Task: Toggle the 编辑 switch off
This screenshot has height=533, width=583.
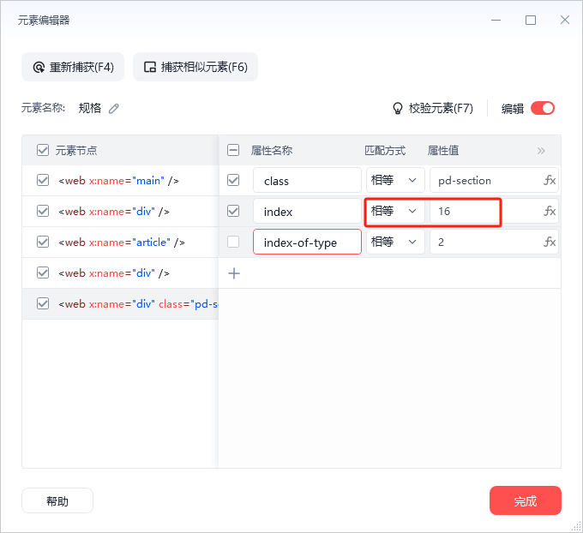Action: (543, 108)
